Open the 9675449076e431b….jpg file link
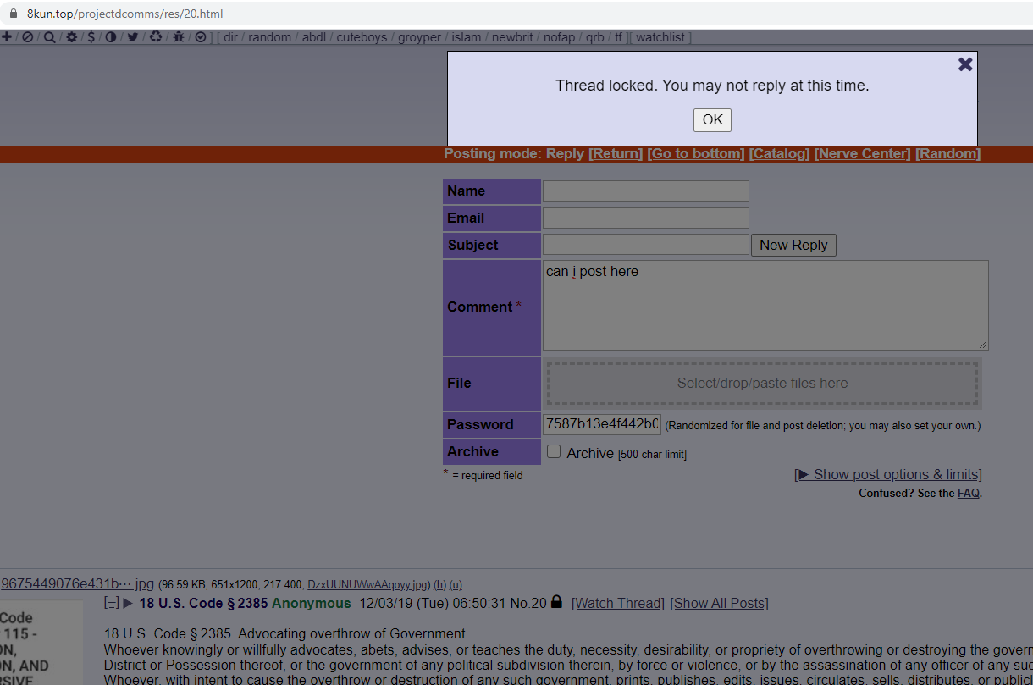1033x685 pixels. (78, 583)
